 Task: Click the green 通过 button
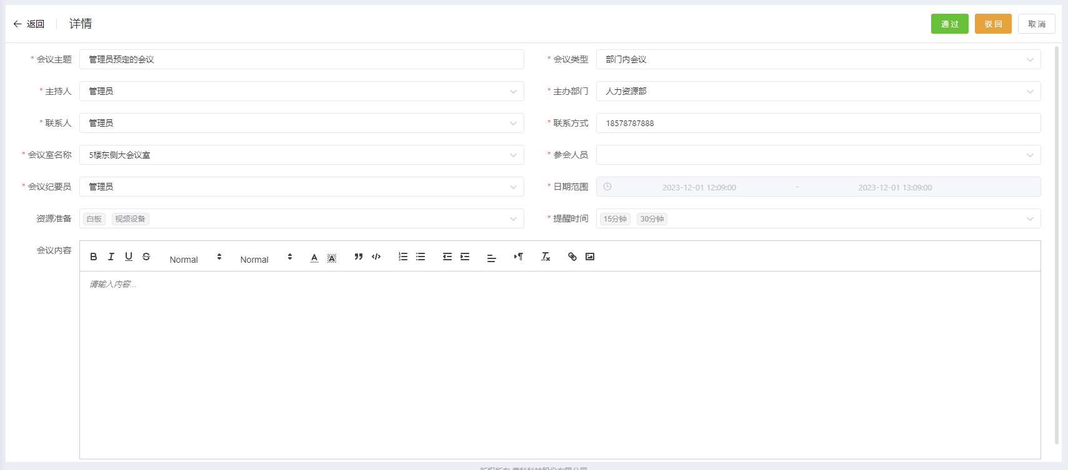(949, 24)
